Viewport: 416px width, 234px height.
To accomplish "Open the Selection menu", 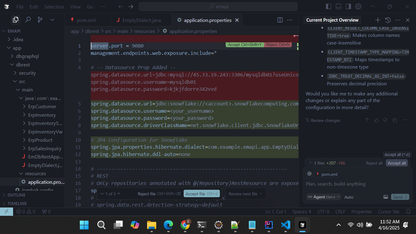I will point(54,7).
